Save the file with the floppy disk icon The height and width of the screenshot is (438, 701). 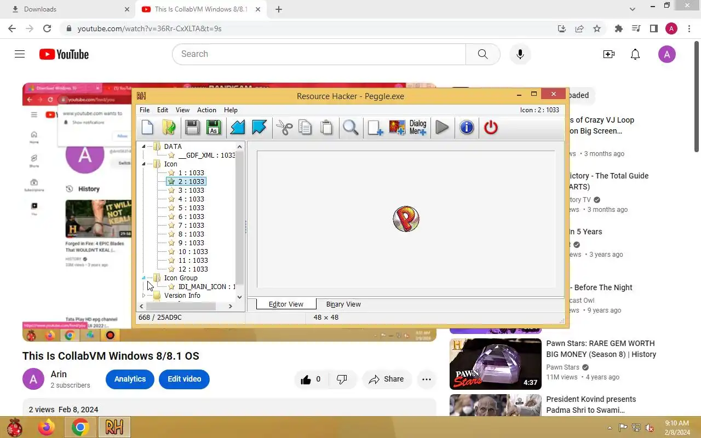pos(192,128)
